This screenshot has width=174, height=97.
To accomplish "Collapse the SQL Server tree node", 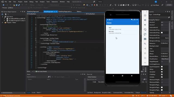I will 2,17.
